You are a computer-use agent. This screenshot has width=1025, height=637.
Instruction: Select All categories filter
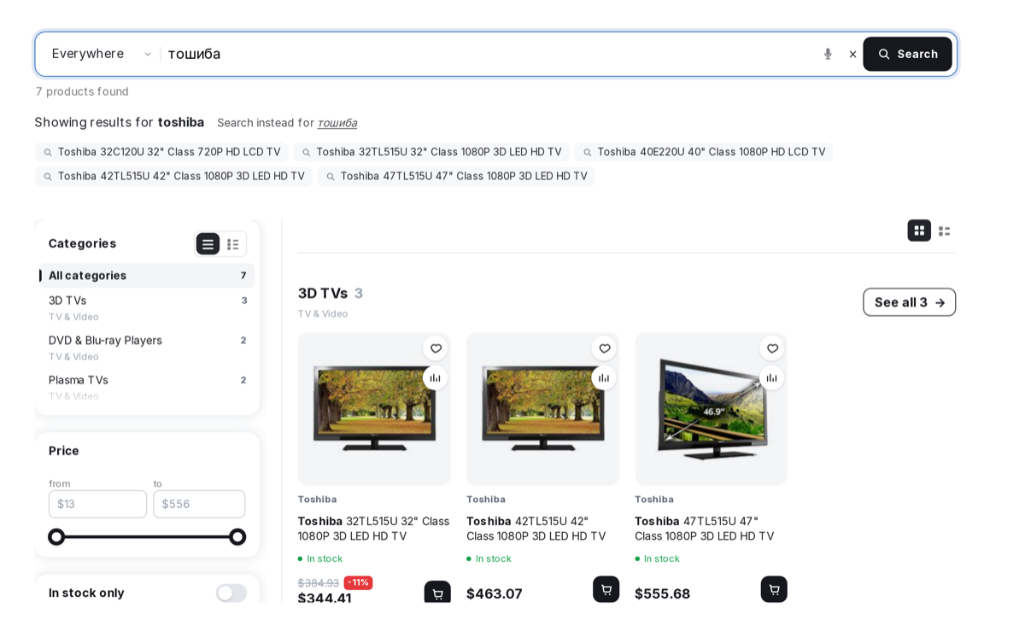(x=147, y=276)
